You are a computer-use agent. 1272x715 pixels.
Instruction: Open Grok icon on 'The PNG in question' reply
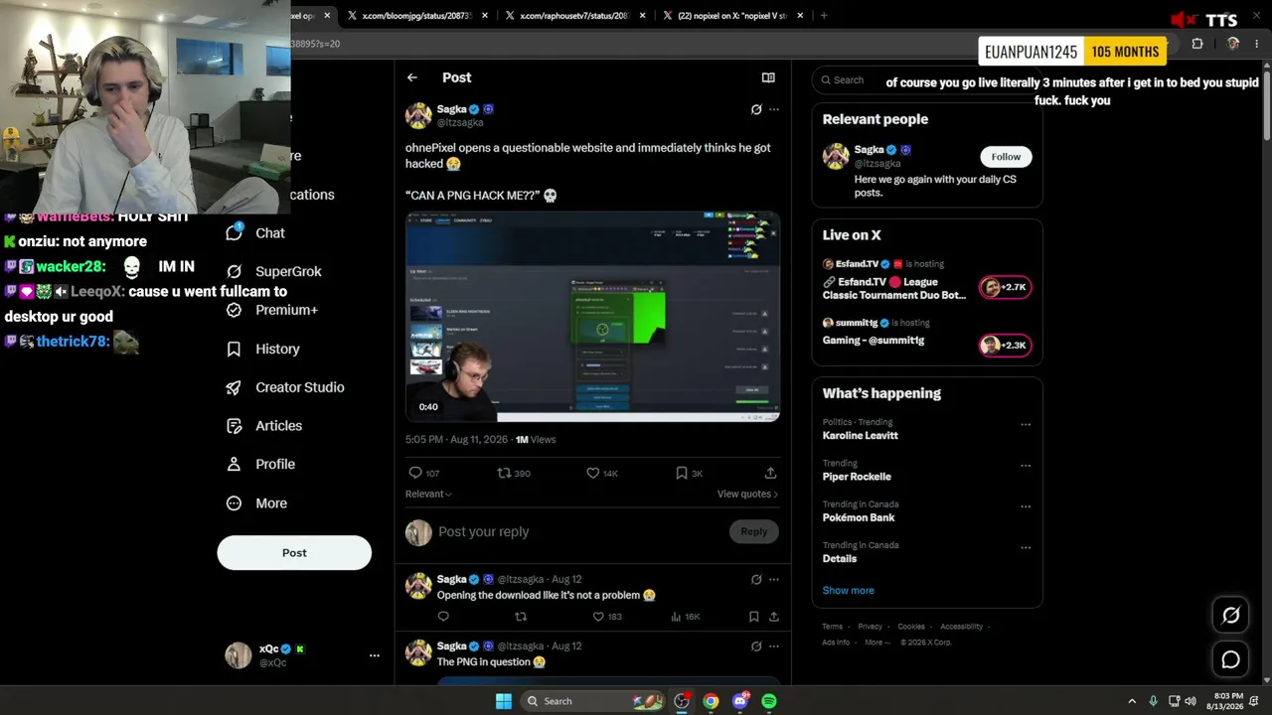[x=756, y=646]
